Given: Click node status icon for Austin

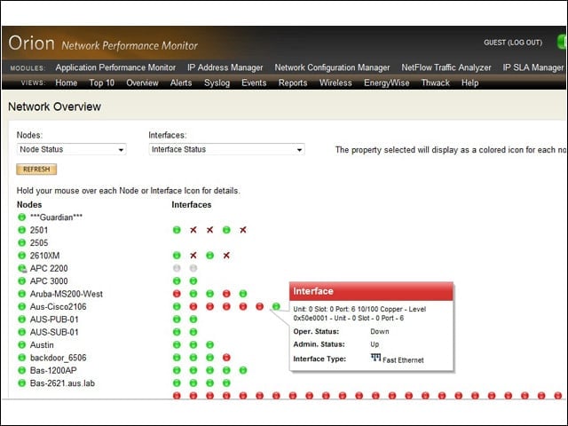Looking at the screenshot, I should pyautogui.click(x=21, y=344).
